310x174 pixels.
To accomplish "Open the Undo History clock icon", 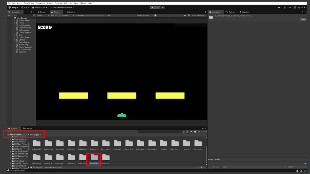I will 285,7.
